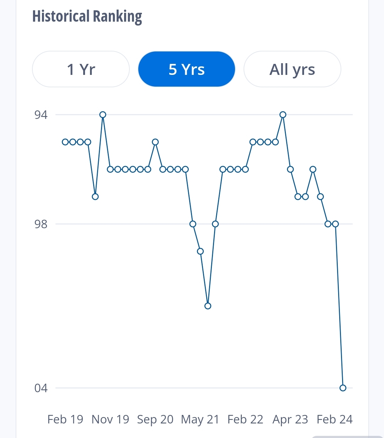Screen dimensions: 384x438
Task: Switch to the 5 Yrs range
Action: pos(187,69)
